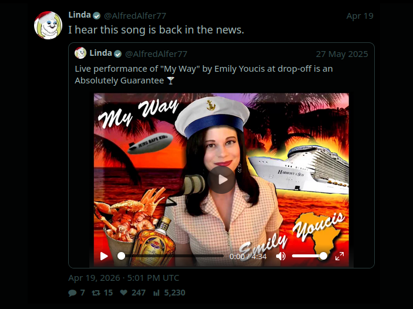Image resolution: width=413 pixels, height=309 pixels.
Task: Click the full timestamp Apr 19, 2026 5:01 PM UTC
Action: click(x=123, y=278)
